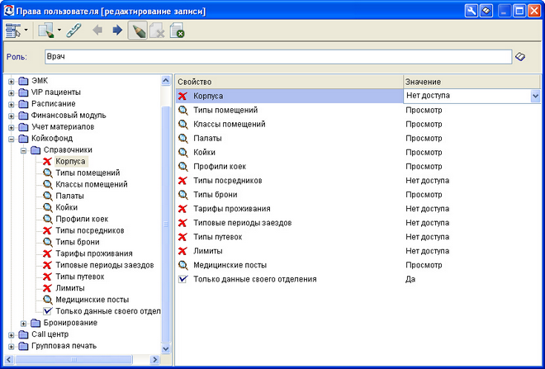Select Профили коек tree item
545x369 pixels.
tap(82, 219)
